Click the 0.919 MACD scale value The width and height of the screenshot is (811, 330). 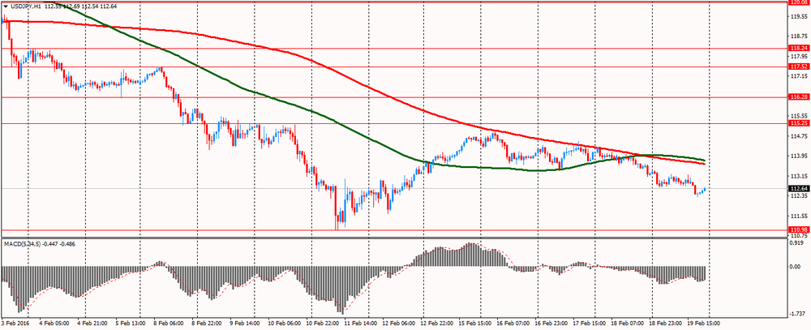click(796, 243)
